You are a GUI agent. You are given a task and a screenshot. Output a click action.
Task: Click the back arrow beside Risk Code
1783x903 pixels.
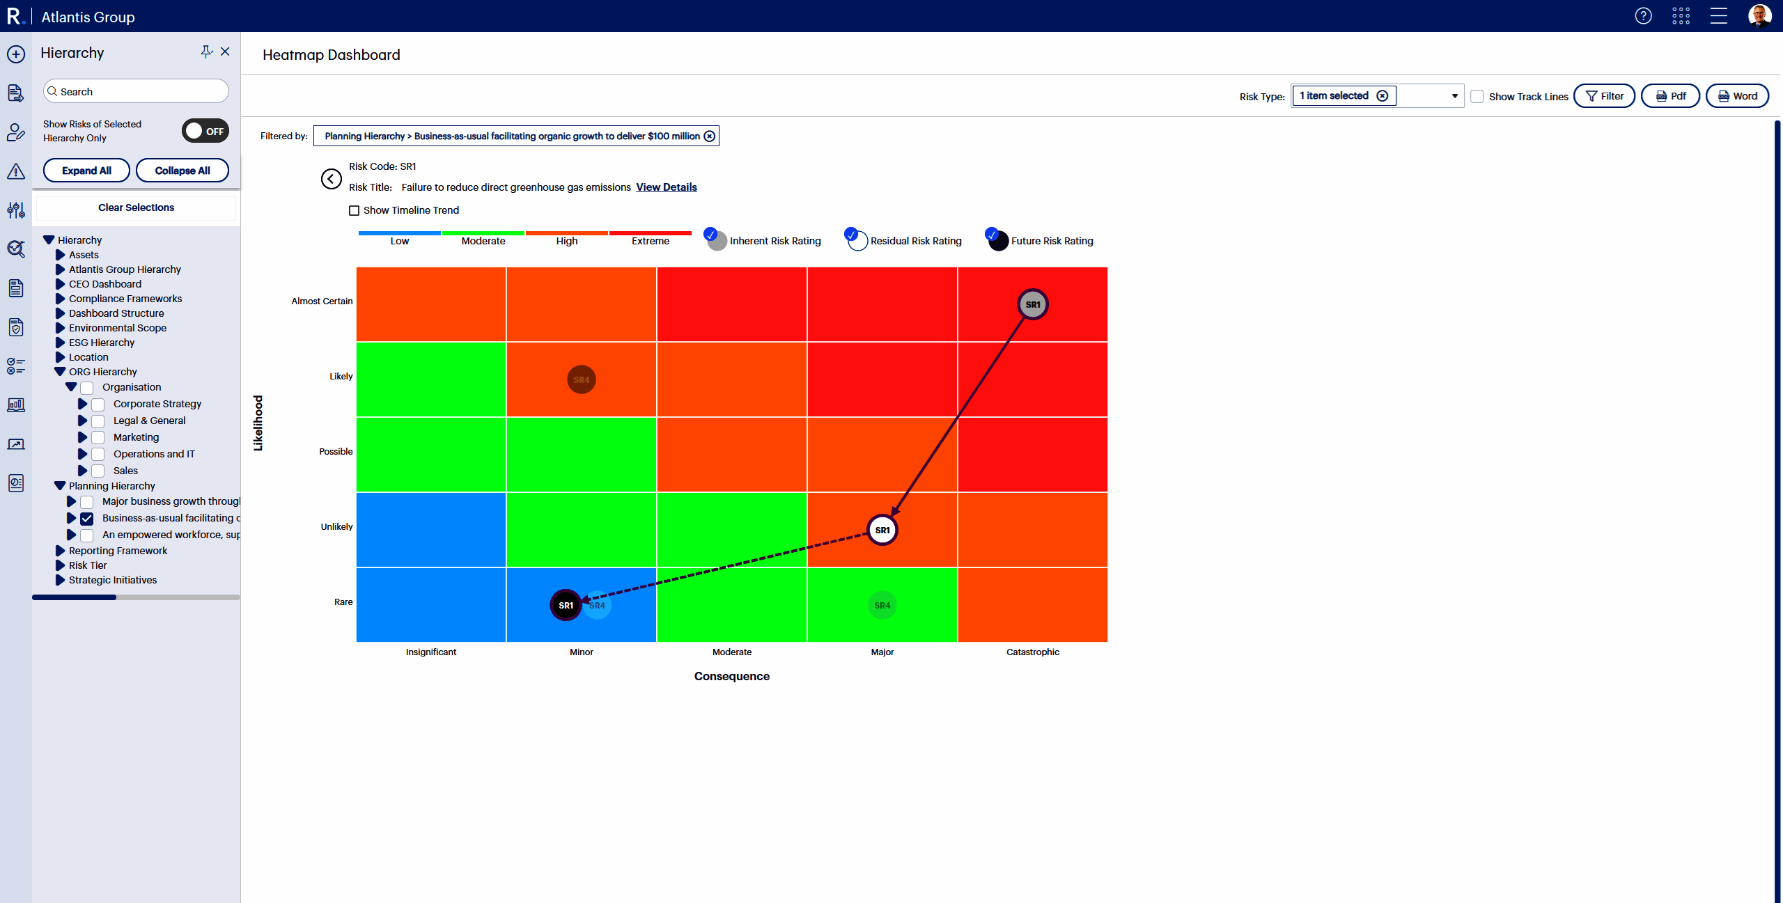click(x=331, y=179)
